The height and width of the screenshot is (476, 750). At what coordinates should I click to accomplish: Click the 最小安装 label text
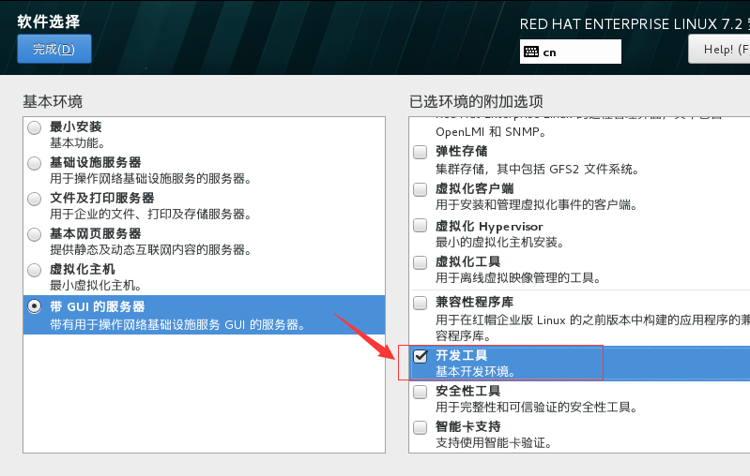(x=76, y=127)
